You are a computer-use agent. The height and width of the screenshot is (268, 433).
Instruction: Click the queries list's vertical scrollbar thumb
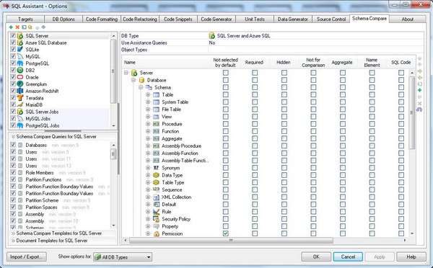[113, 154]
